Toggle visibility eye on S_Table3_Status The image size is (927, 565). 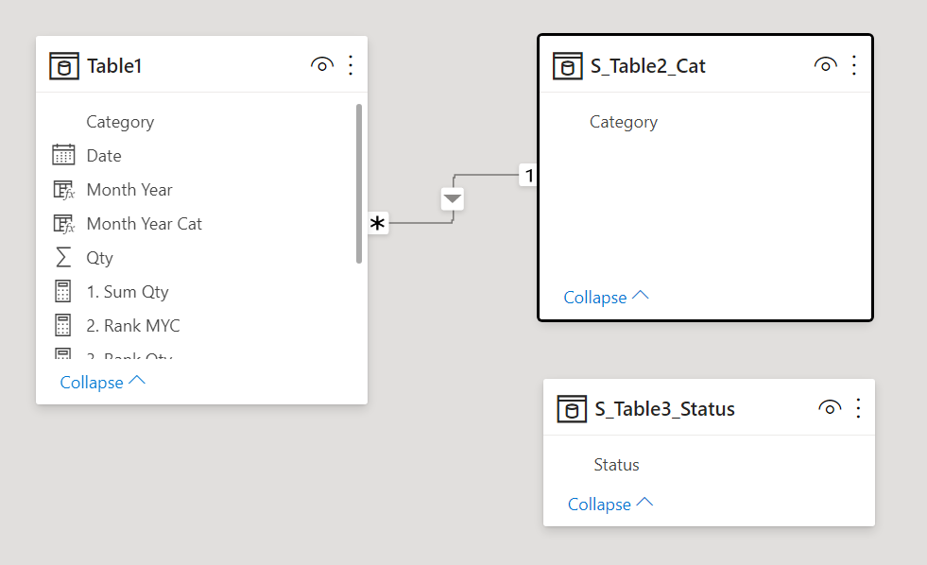coord(830,408)
